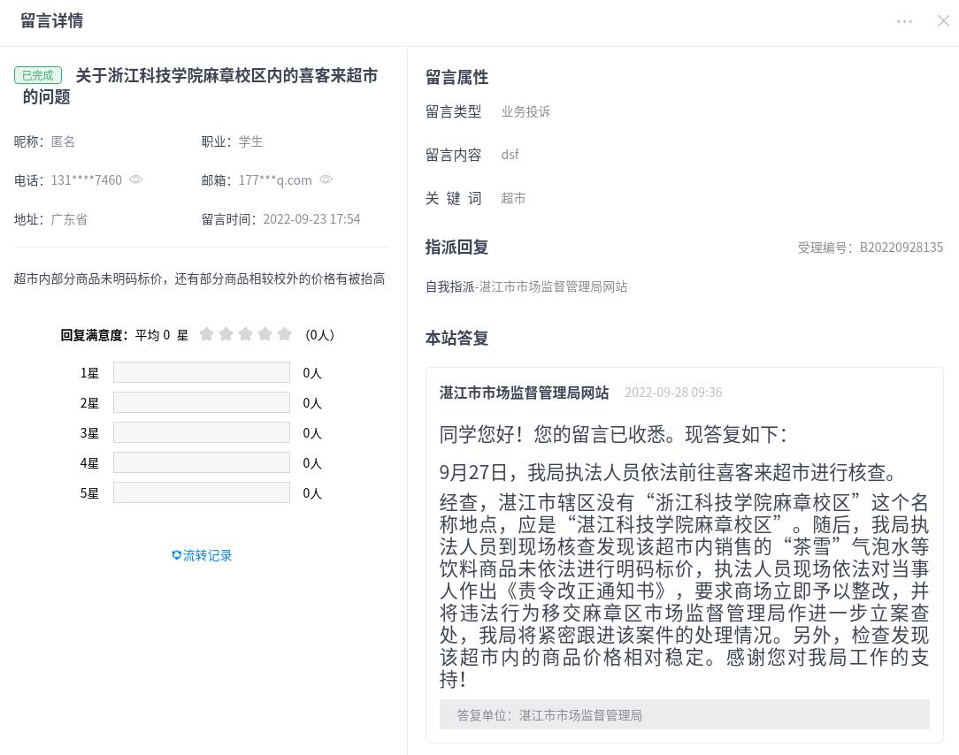Click the first satisfaction rating star
Screen dimensions: 959x755
[207, 334]
